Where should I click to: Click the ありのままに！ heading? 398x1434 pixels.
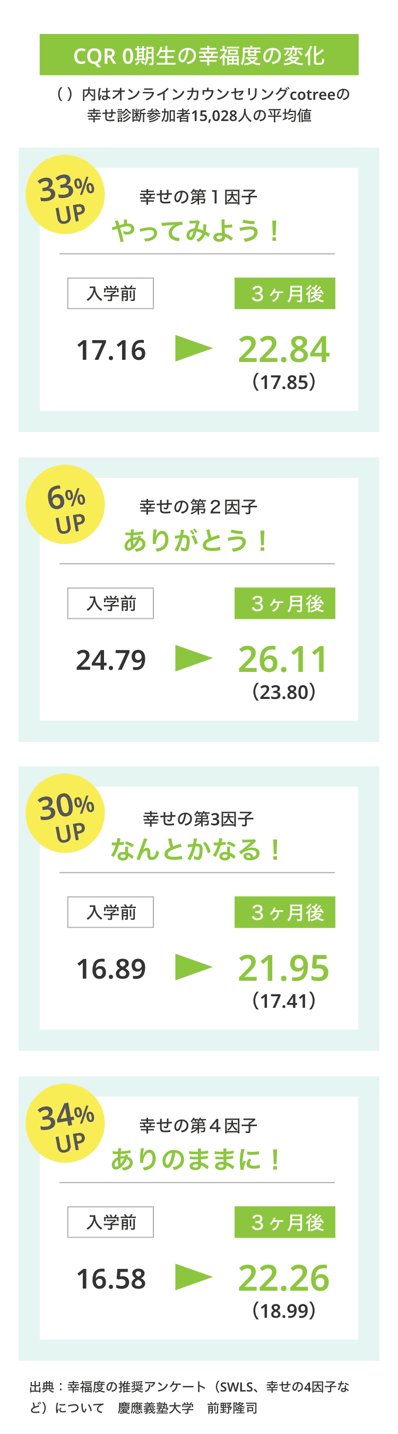pyautogui.click(x=197, y=1160)
